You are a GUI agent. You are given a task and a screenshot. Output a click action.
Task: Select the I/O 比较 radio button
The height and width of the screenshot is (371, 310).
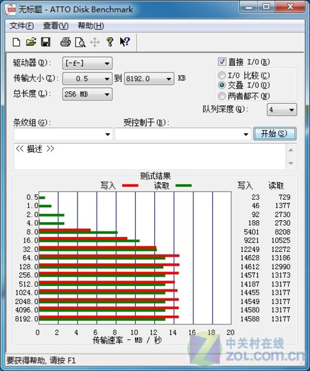pos(221,76)
